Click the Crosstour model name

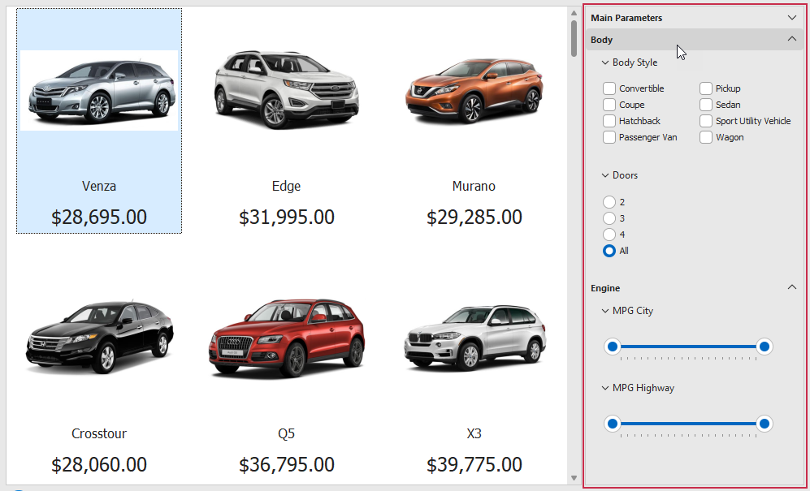99,433
